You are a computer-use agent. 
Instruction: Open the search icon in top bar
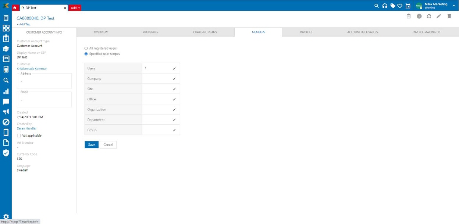pos(376,6)
